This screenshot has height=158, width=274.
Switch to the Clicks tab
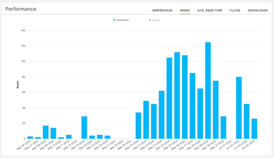coord(235,10)
